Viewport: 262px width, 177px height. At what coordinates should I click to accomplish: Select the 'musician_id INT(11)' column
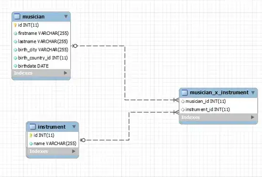pyautogui.click(x=218, y=101)
